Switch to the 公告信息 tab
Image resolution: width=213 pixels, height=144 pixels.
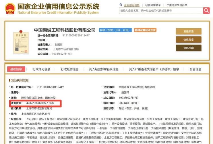195,69
